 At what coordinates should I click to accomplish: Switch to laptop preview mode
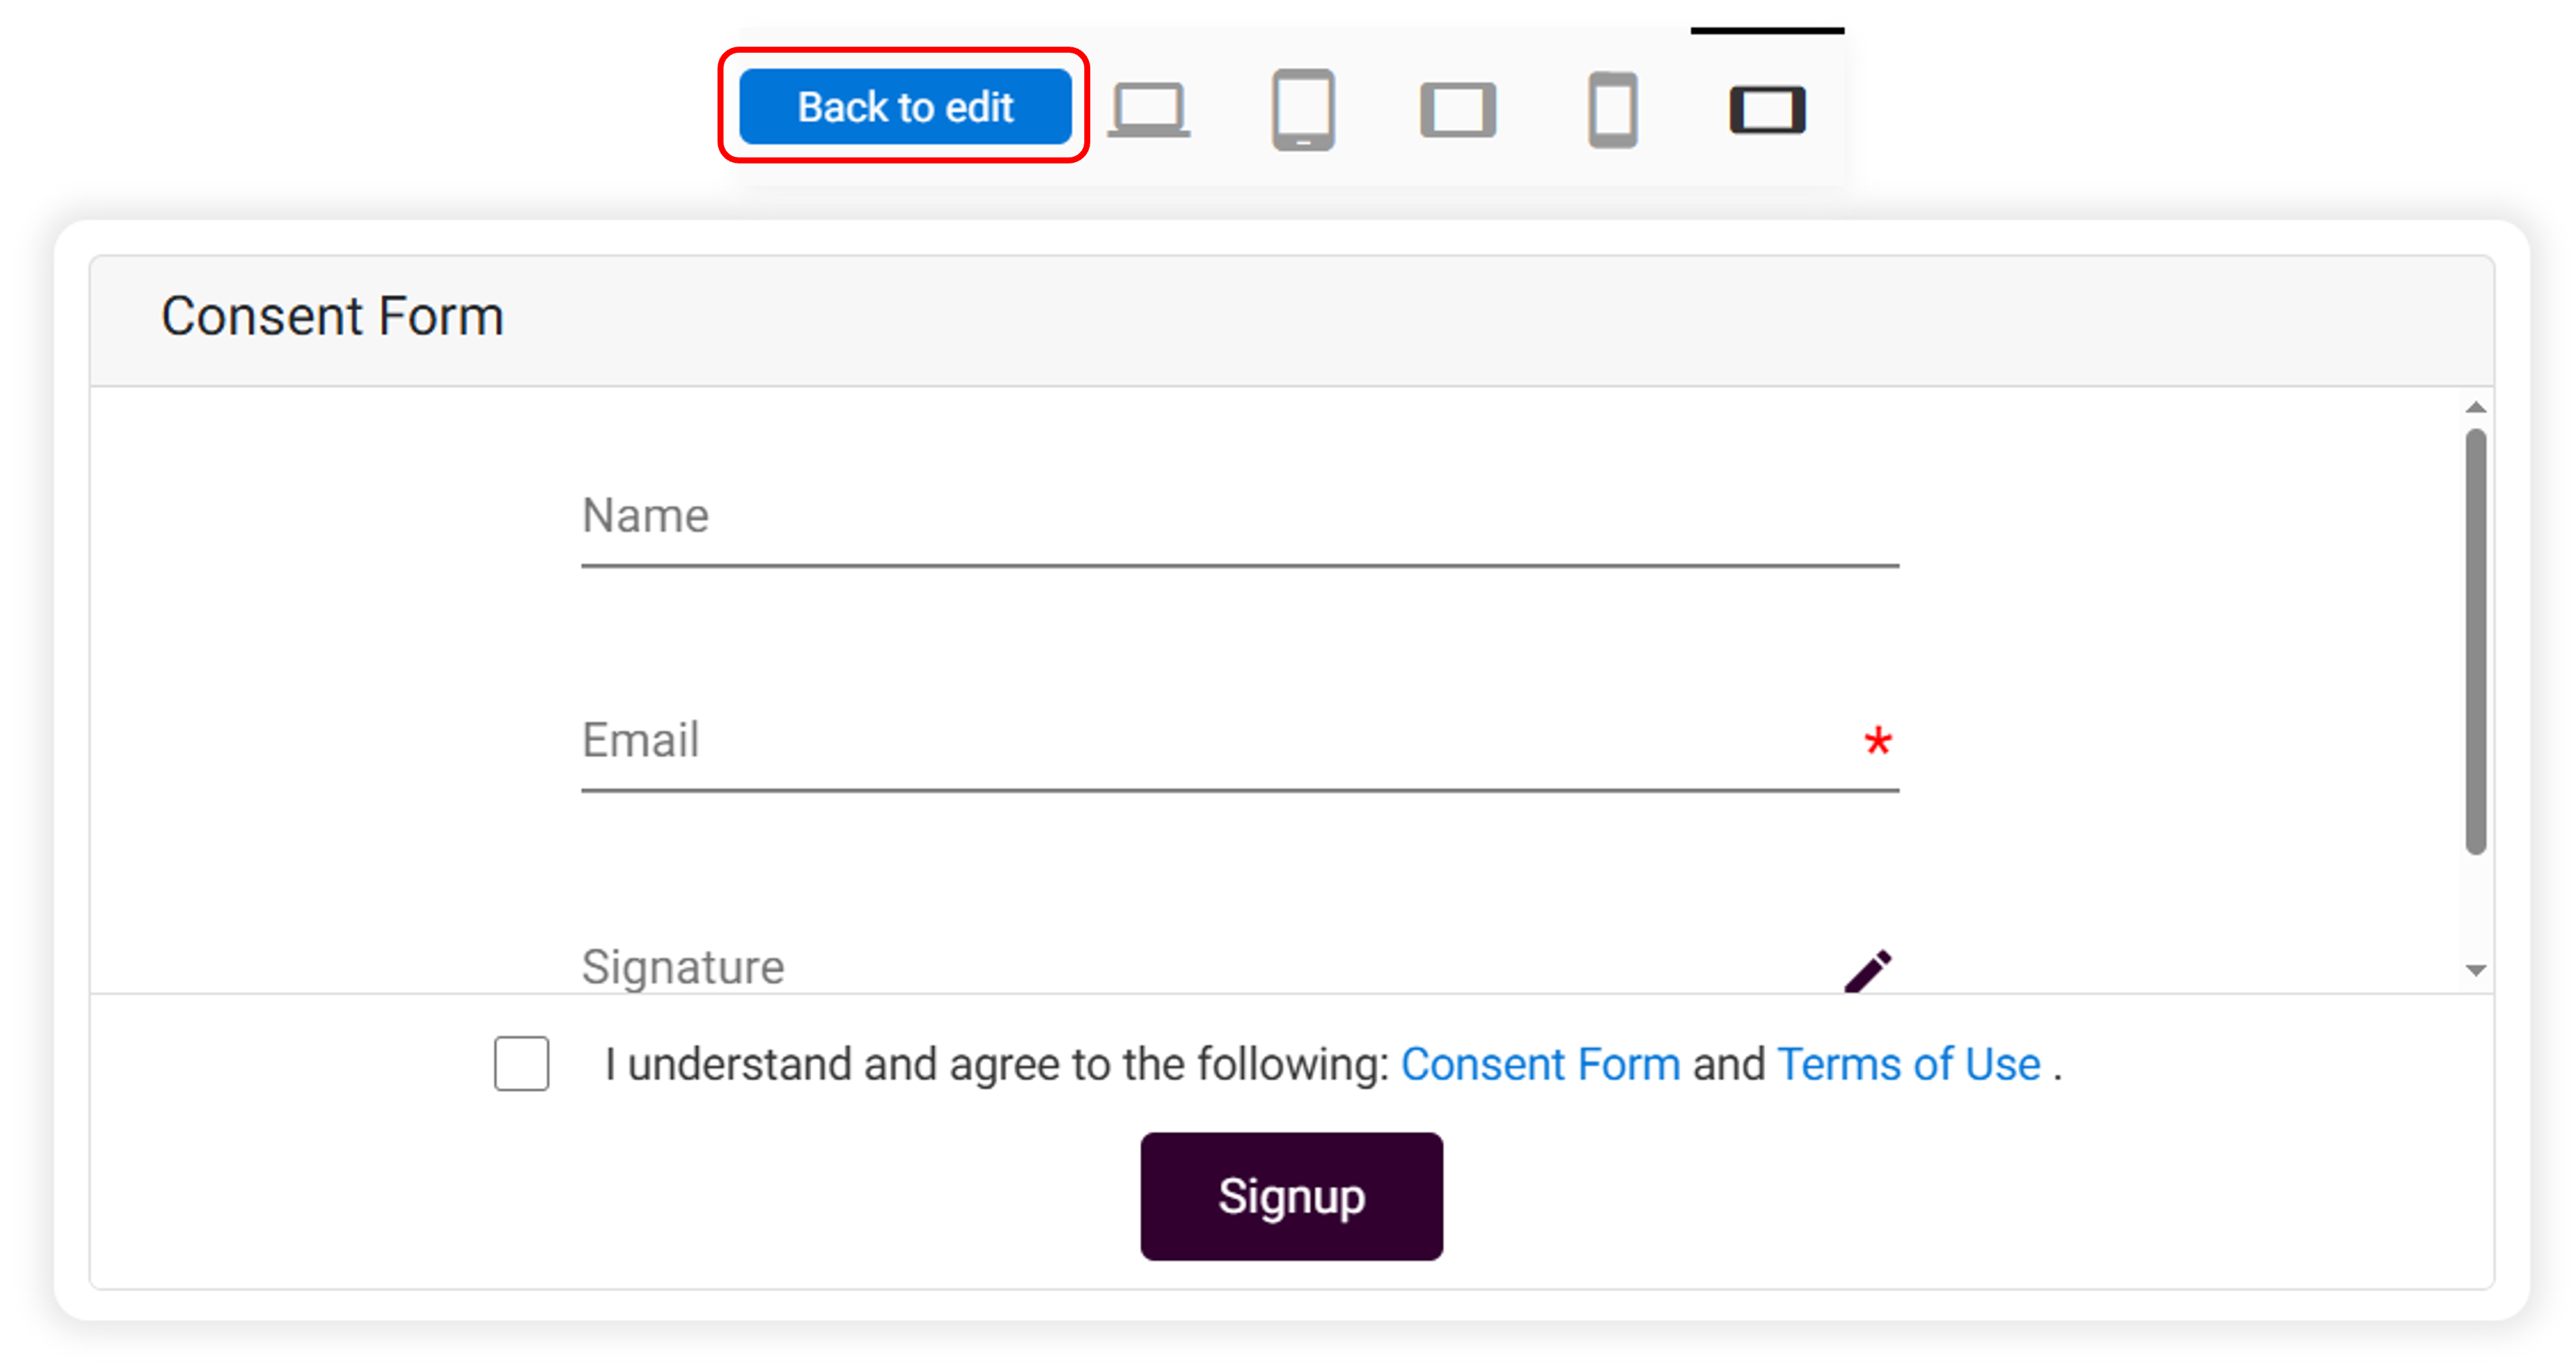pyautogui.click(x=1149, y=109)
